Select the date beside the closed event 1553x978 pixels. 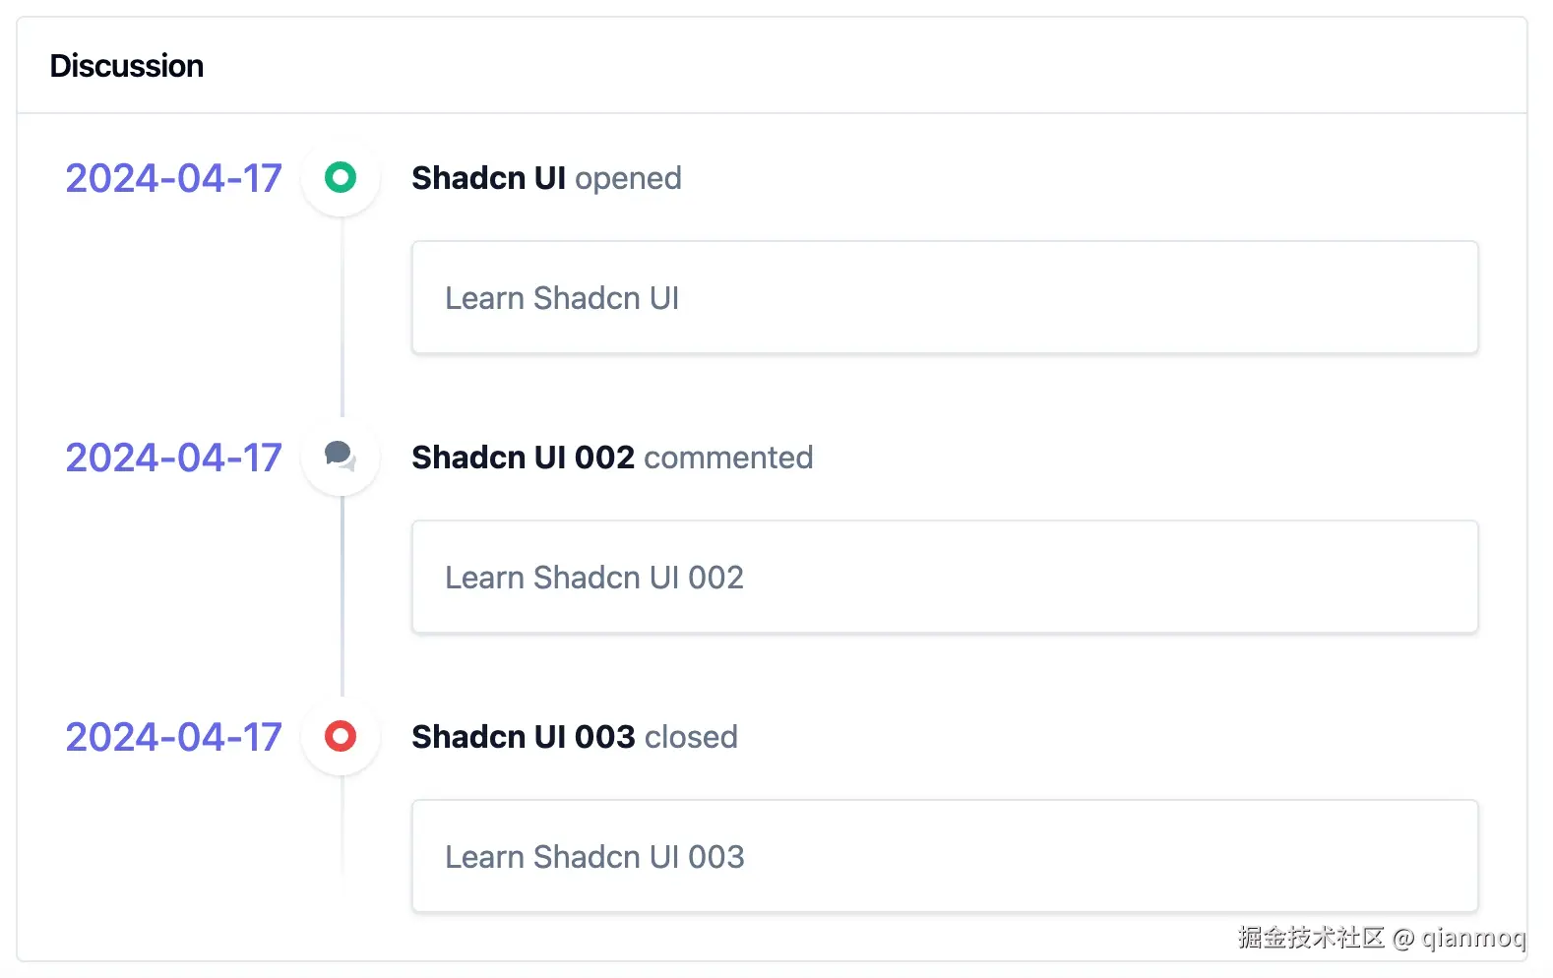point(173,737)
